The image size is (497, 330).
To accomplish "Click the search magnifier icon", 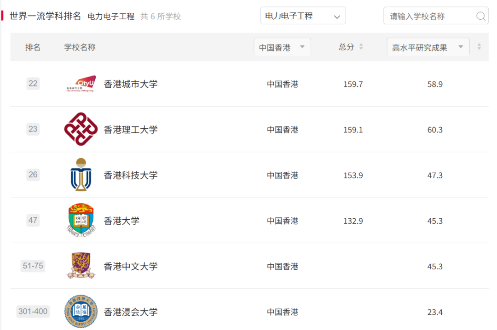I will pyautogui.click(x=481, y=16).
